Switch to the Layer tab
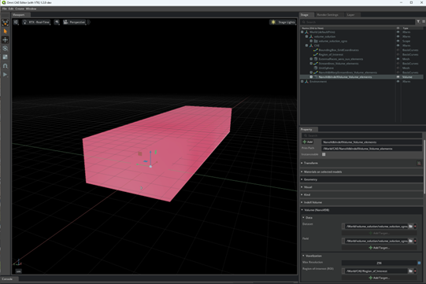426x284 pixels. tap(350, 15)
